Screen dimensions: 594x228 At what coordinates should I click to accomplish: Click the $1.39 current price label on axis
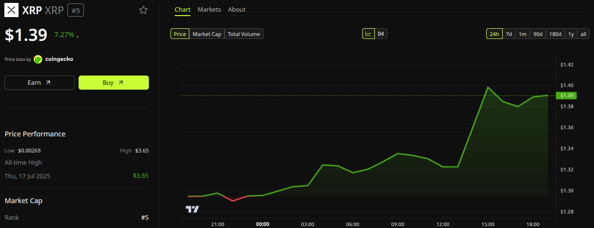coord(567,95)
